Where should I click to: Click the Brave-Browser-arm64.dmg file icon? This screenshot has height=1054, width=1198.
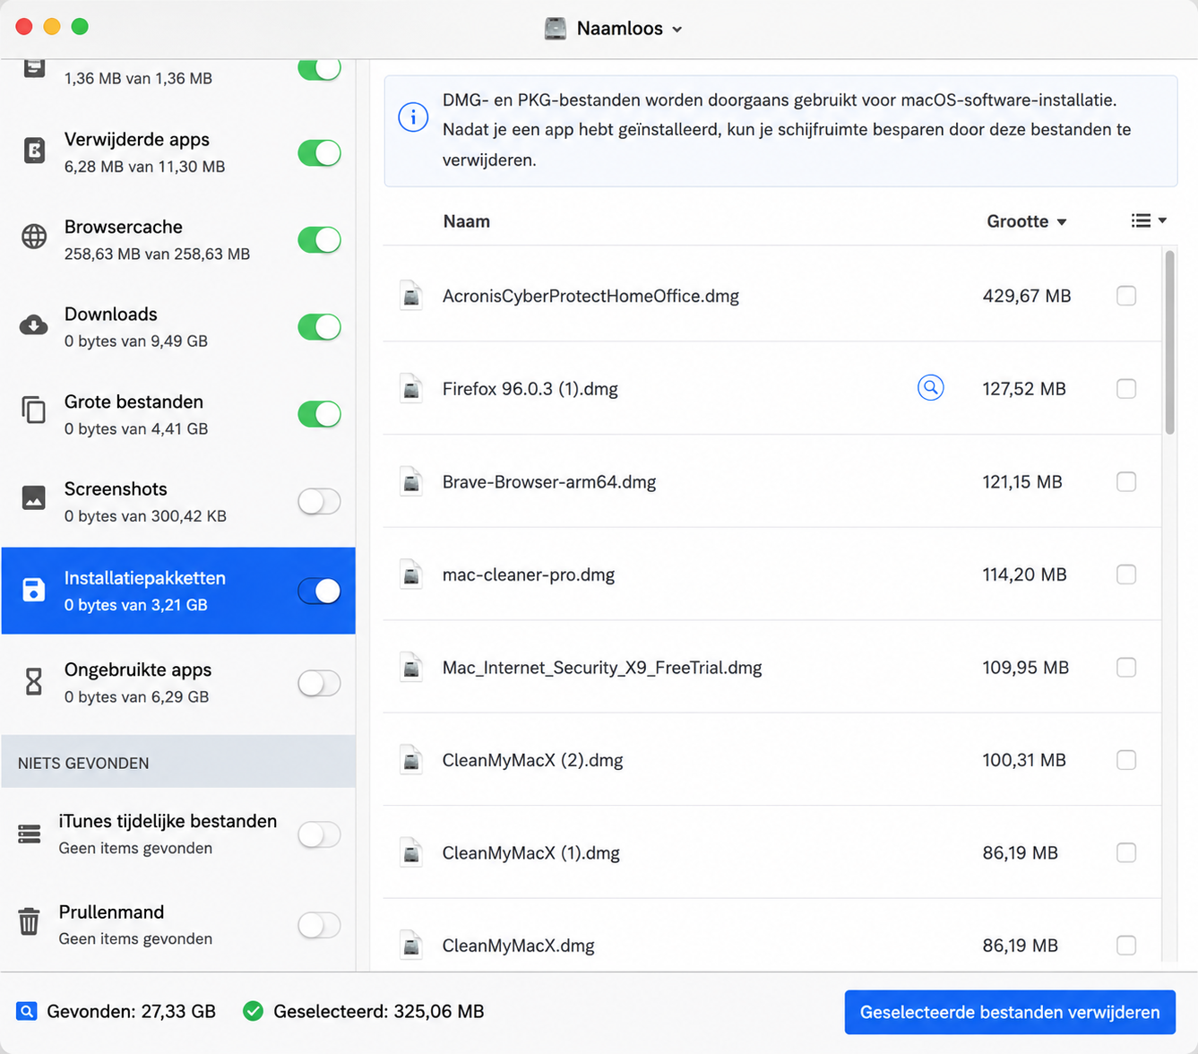click(x=411, y=481)
